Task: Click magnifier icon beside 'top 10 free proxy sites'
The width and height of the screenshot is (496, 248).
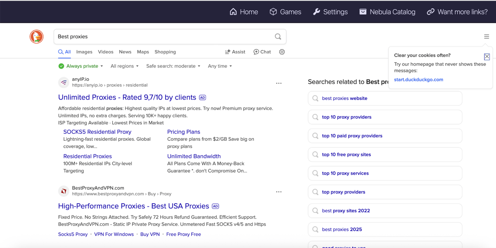Action: [x=315, y=154]
